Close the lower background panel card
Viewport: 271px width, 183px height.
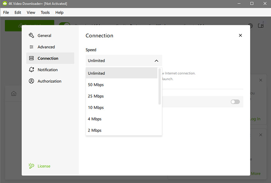pos(261,135)
